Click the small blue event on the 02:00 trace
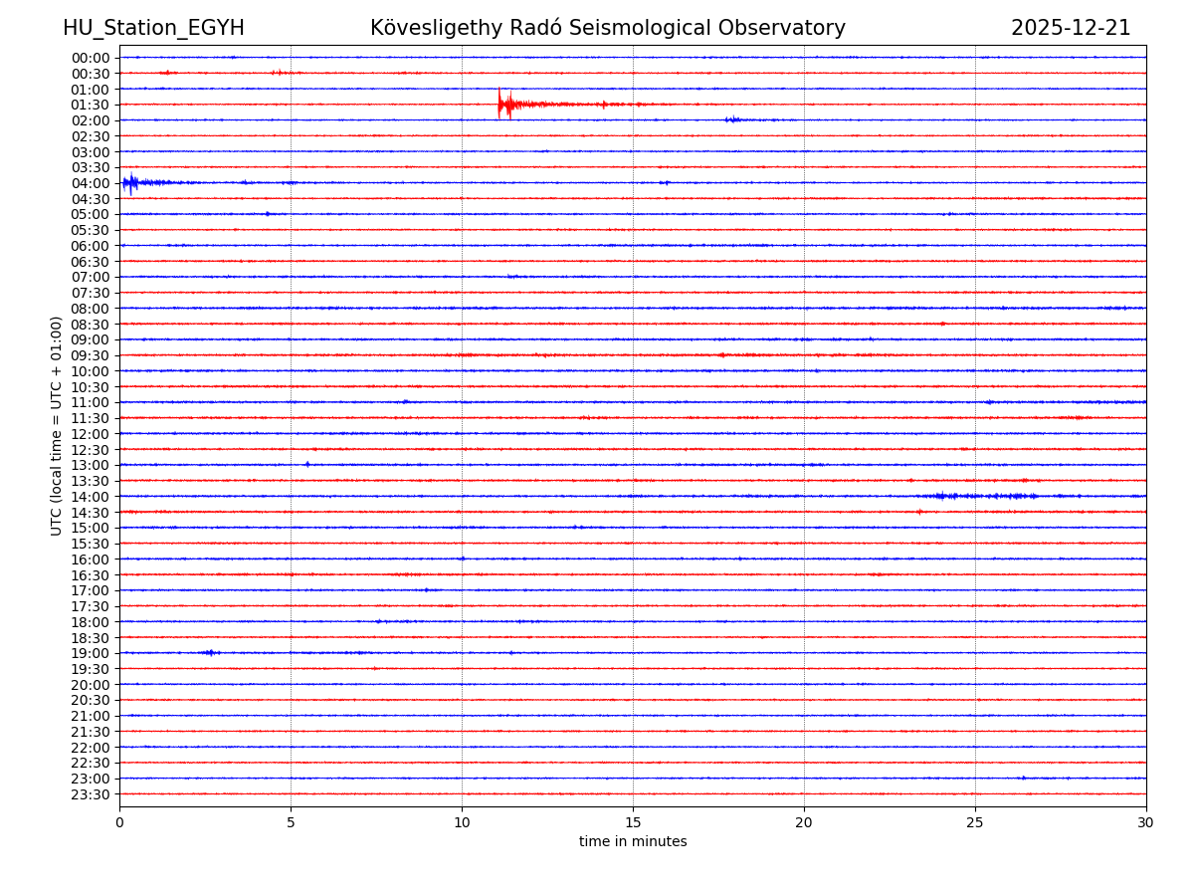 (x=733, y=119)
